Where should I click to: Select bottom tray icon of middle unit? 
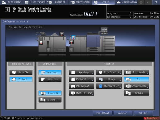71,50
